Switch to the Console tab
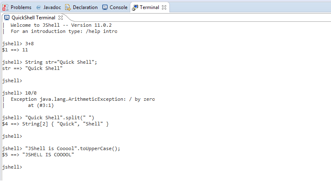Screen dimensions: 331x190 (115, 7)
